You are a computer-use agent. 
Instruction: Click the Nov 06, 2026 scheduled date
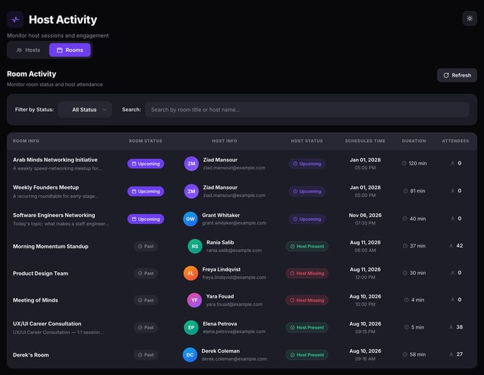(365, 215)
